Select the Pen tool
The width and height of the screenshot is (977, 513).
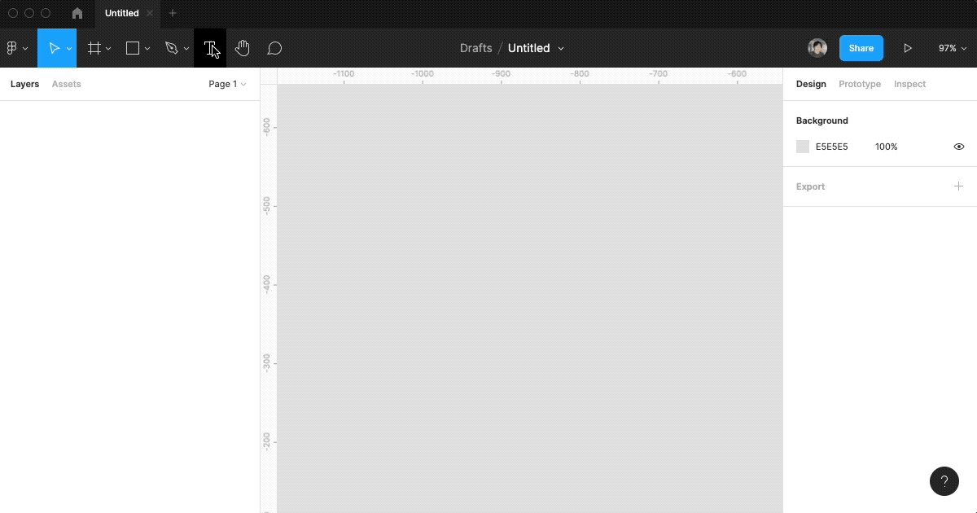click(172, 48)
